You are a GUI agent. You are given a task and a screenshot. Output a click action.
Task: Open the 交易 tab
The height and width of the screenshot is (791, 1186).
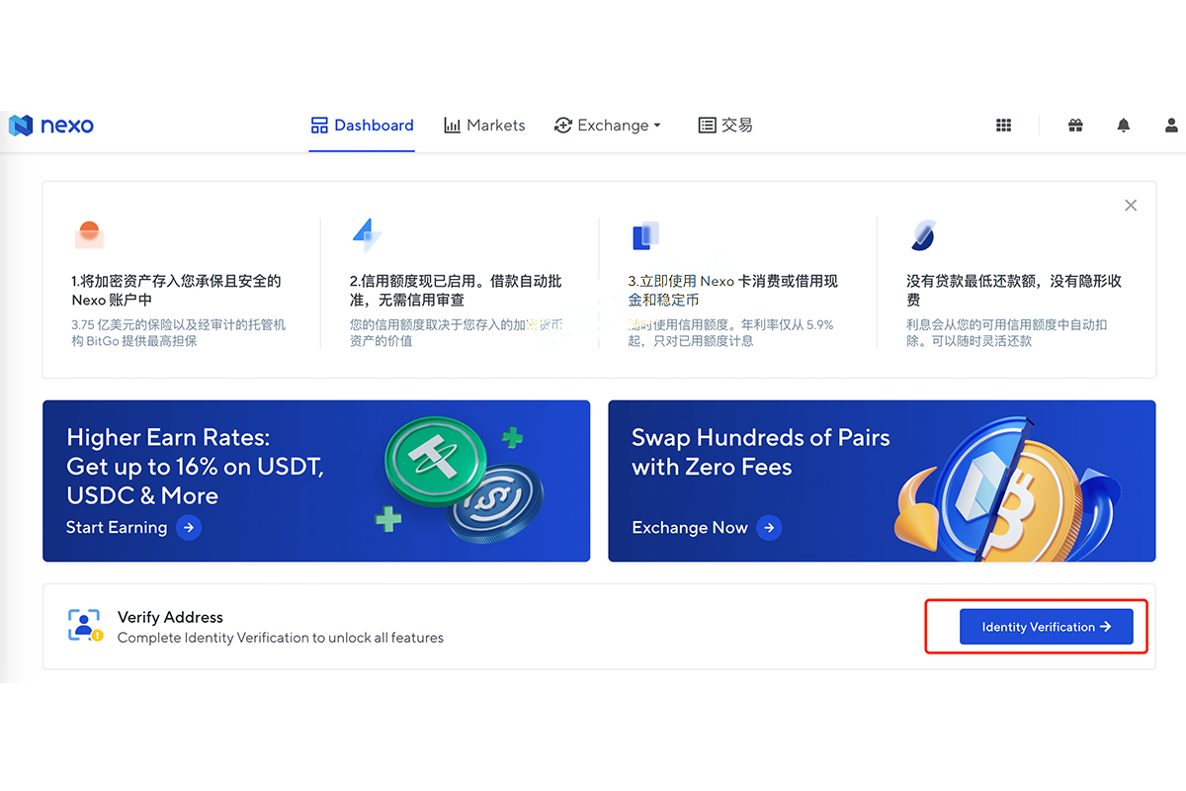click(725, 126)
